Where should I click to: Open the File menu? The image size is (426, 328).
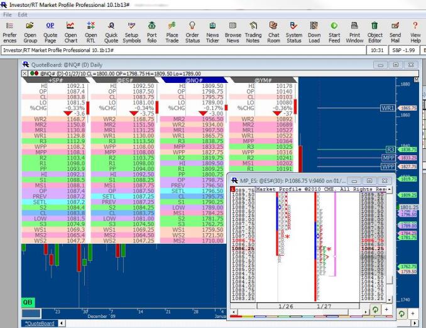coord(8,14)
